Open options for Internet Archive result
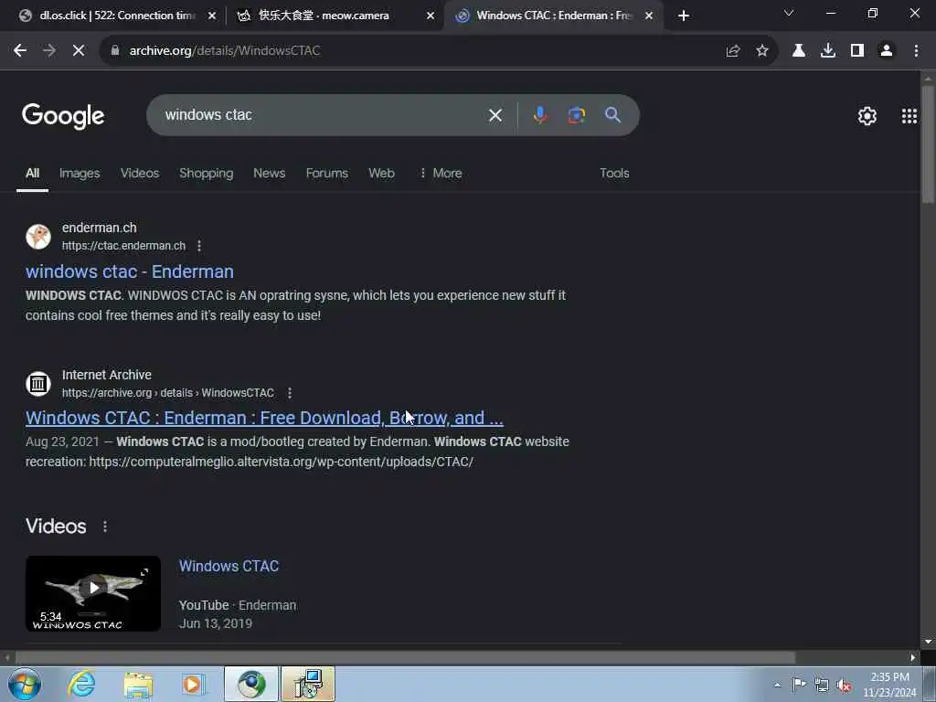Viewport: 936px width, 702px height. point(290,393)
